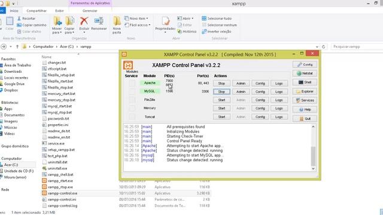Image resolution: width=383 pixels, height=215 pixels.
Task: Toggle the FileZilla service checkbox
Action: tap(132, 100)
